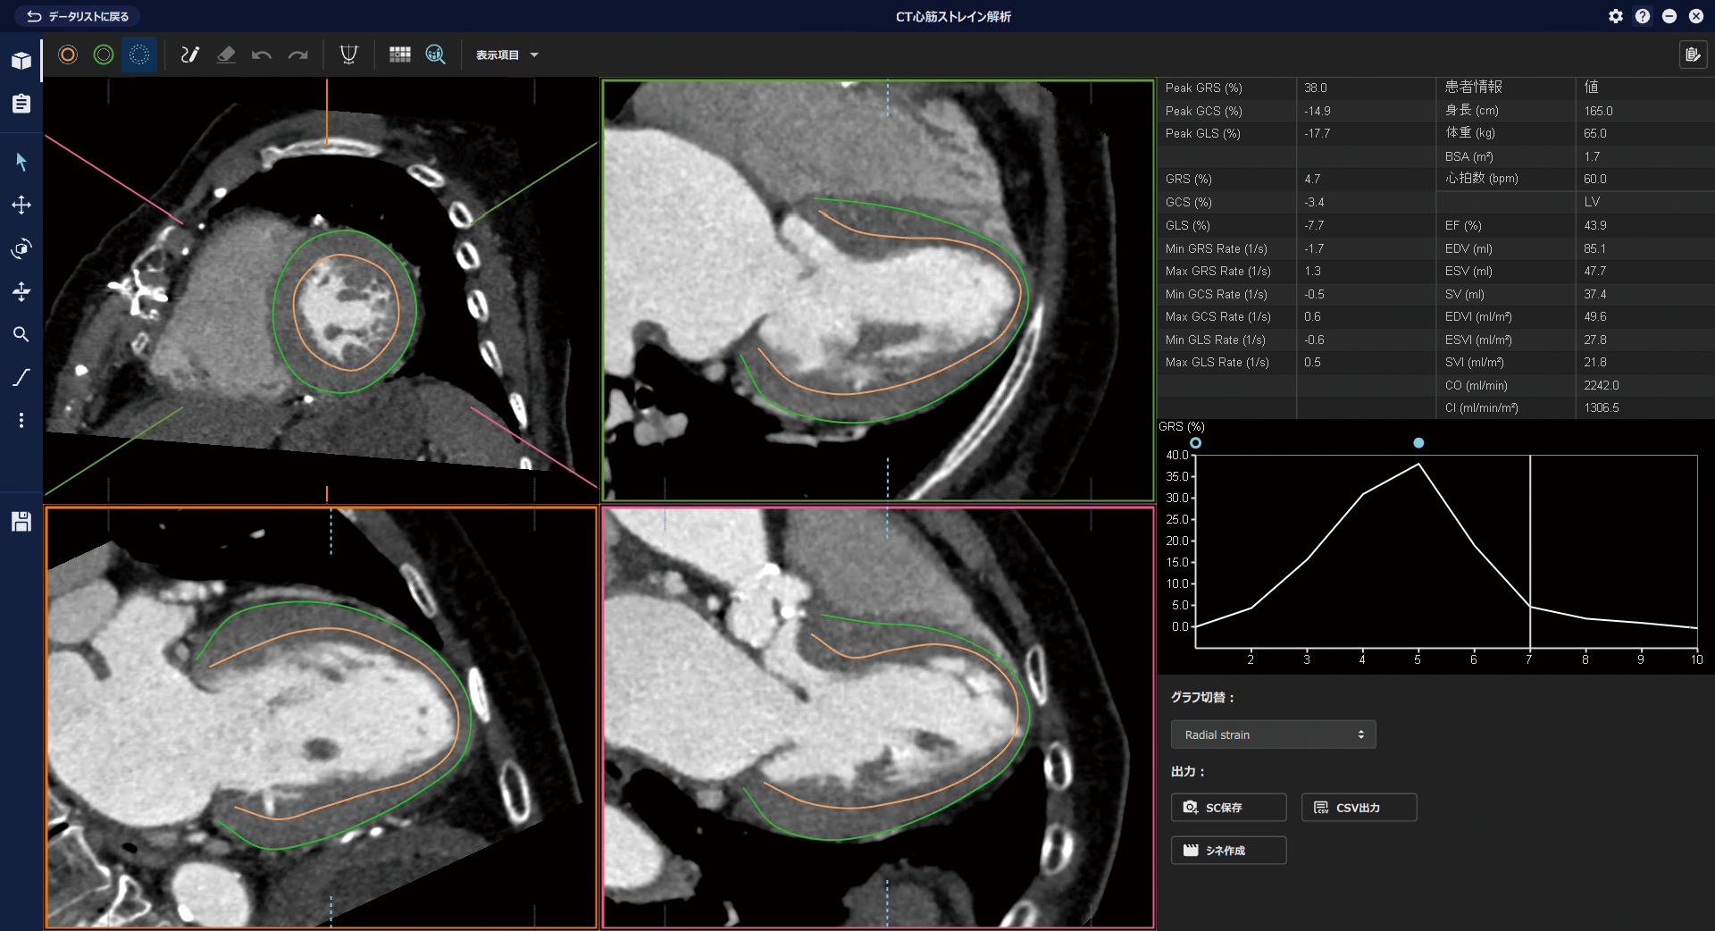Select the freehand contour drawing tool
The height and width of the screenshot is (931, 1715).
pyautogui.click(x=189, y=55)
